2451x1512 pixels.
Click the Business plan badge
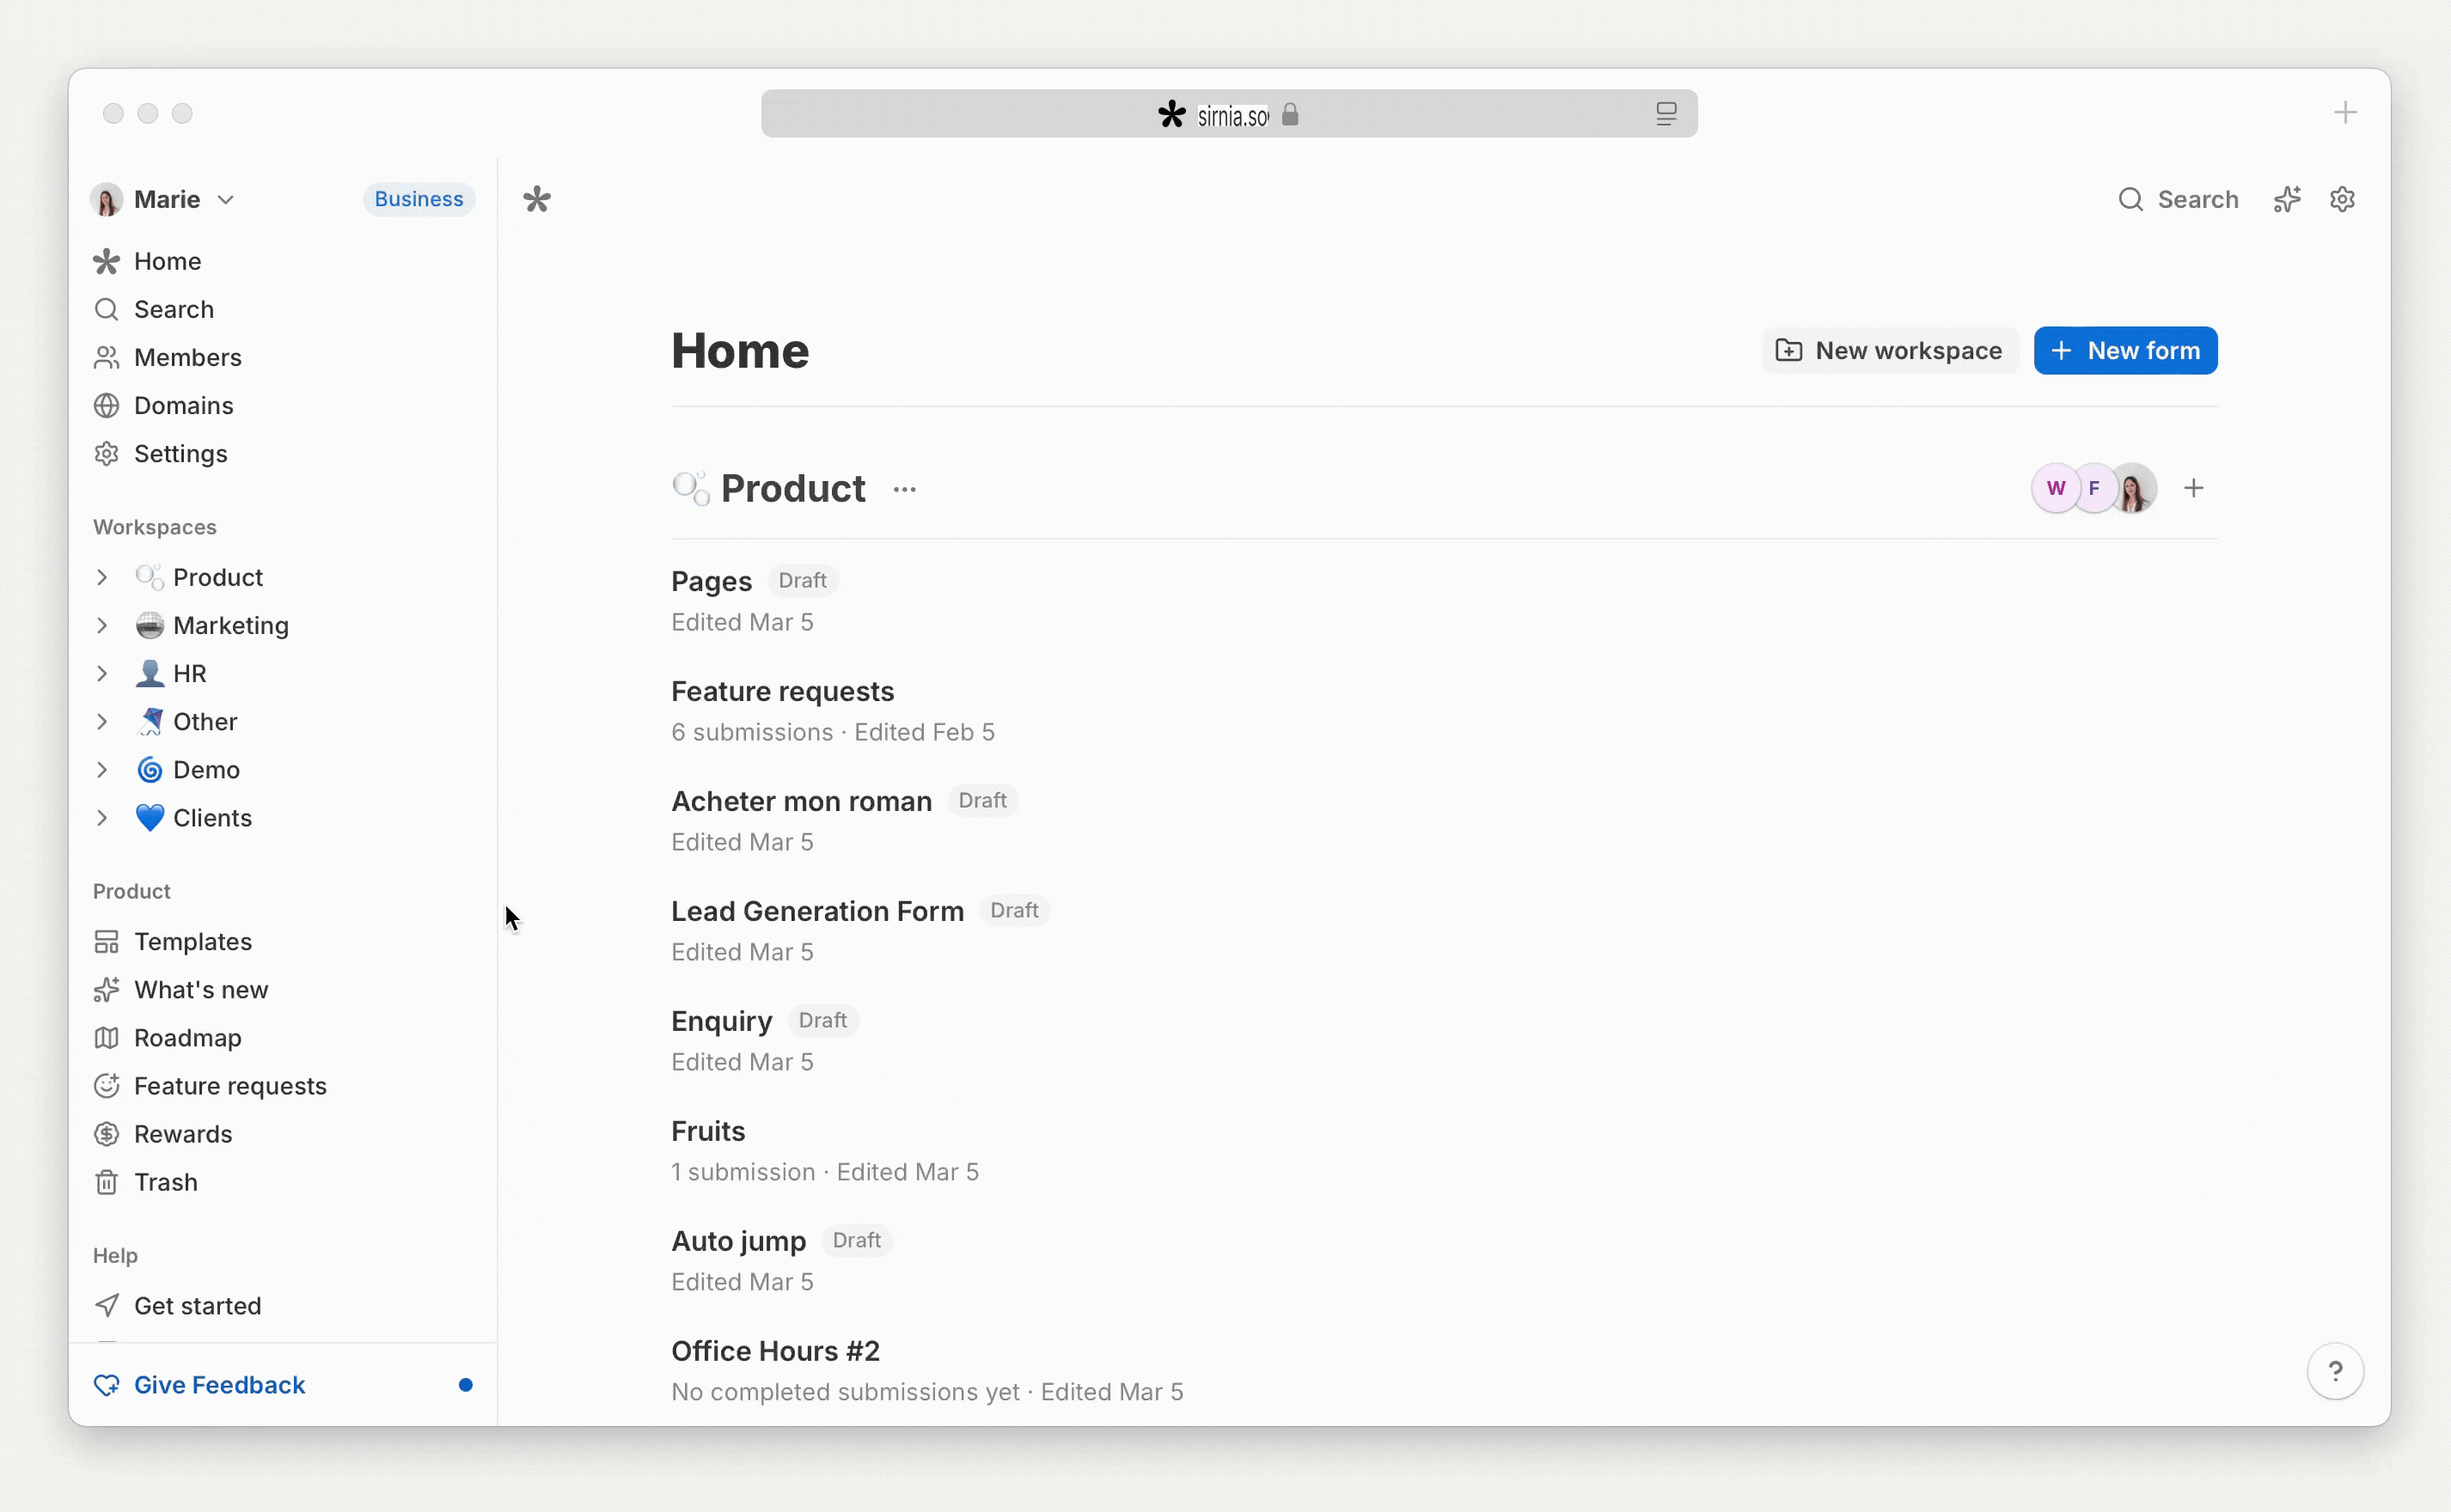(419, 199)
